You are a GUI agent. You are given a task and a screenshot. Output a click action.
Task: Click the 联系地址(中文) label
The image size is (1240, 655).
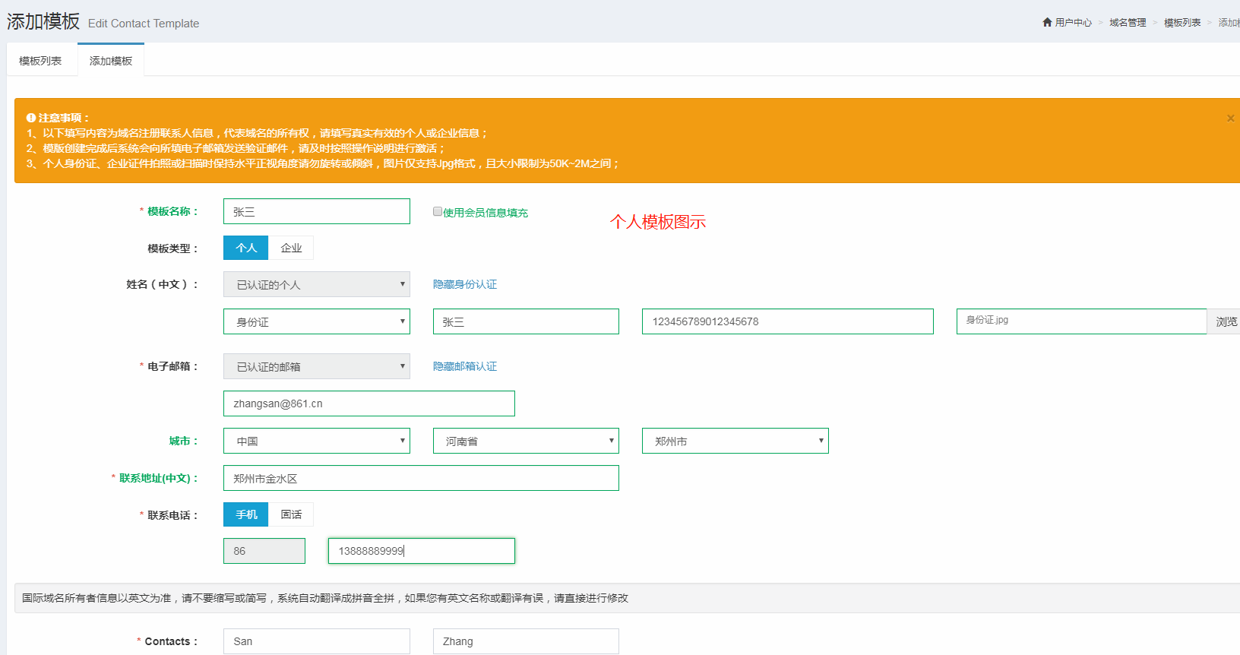click(x=158, y=478)
